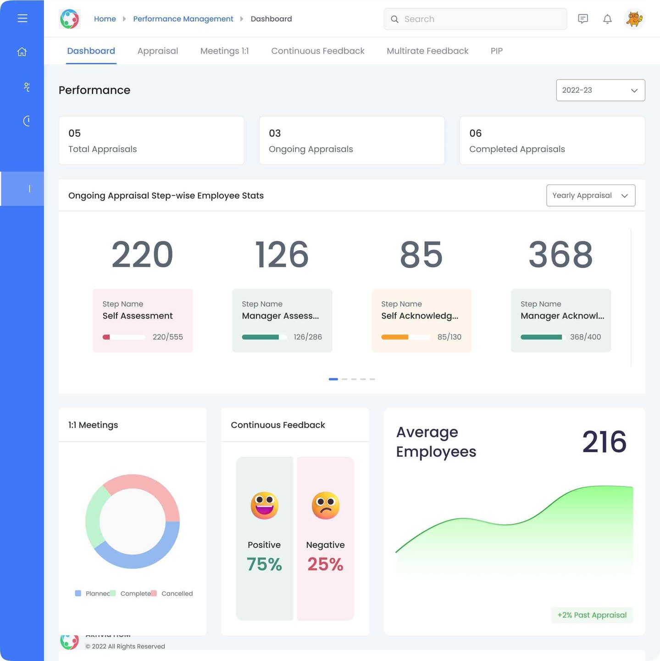Click the Home breadcrumb link
Screen dimensions: 660x661
pyautogui.click(x=105, y=19)
